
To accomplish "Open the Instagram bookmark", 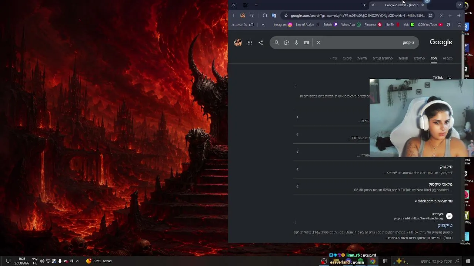I will 283,25.
